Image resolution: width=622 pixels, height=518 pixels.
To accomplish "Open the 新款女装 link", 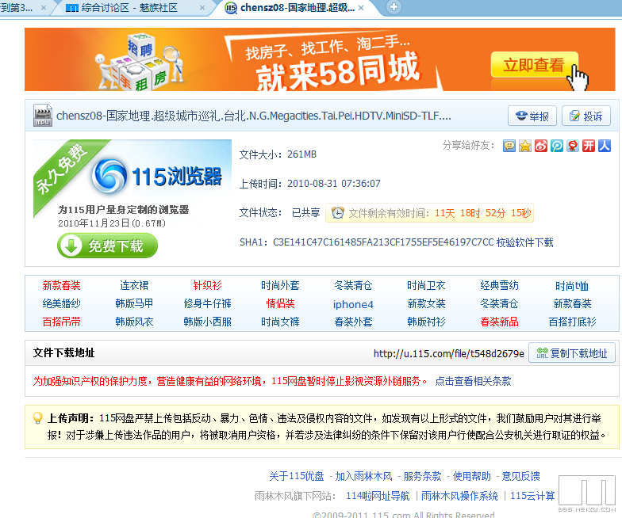I will pos(426,303).
